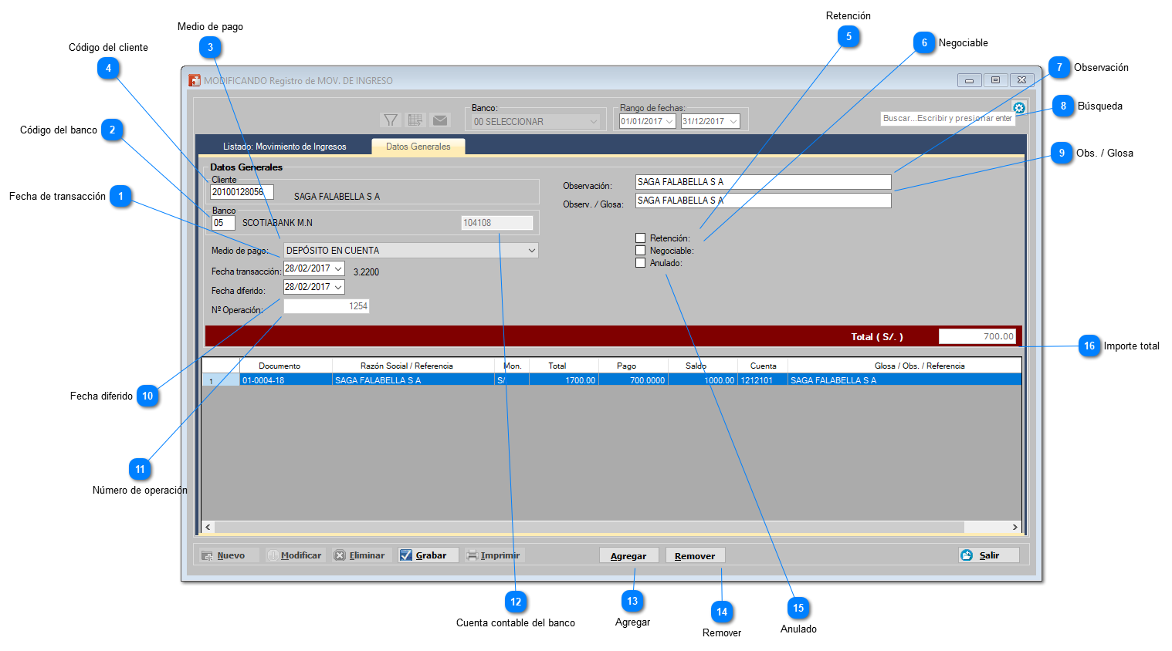Click the app icon in title bar

195,80
